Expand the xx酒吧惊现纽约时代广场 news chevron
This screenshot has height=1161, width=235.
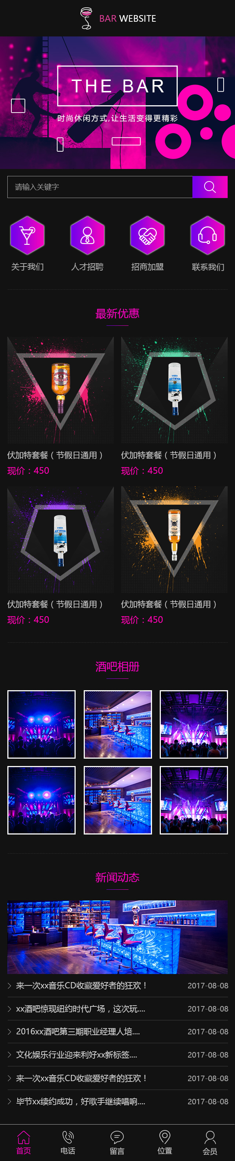point(10,1009)
